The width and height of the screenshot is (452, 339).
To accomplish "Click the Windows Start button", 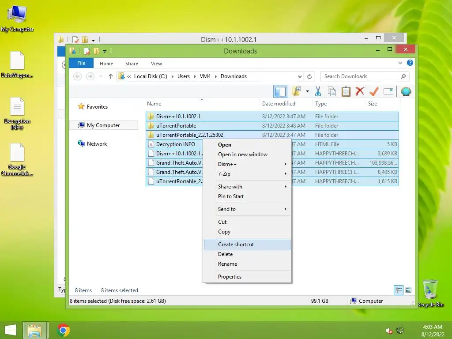I will pos(11,330).
